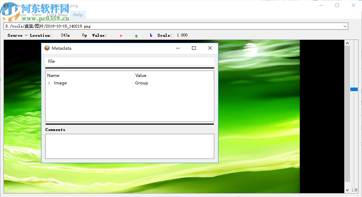The image size is (362, 197).
Task: Click the Metadata window app icon
Action: [x=47, y=48]
